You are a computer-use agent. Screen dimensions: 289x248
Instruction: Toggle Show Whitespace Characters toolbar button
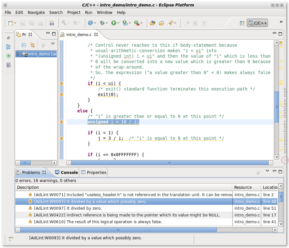(x=204, y=23)
